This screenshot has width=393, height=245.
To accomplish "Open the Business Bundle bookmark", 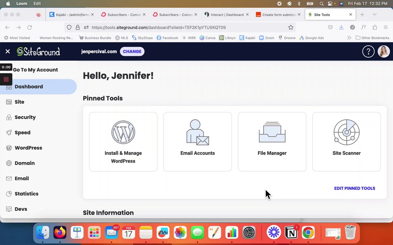I will pos(95,38).
